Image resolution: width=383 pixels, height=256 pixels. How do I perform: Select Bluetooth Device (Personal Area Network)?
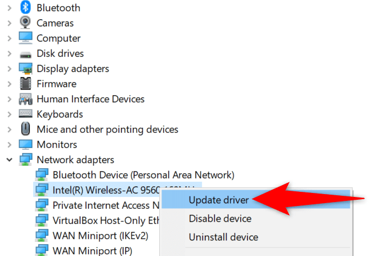tap(143, 175)
